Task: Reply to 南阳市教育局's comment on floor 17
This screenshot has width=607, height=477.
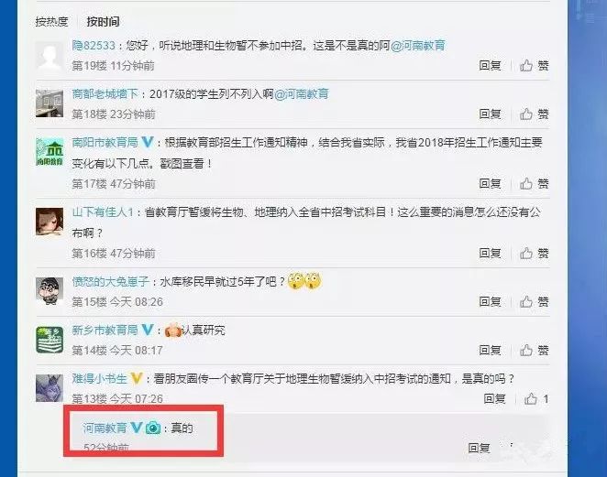Action: (x=490, y=183)
